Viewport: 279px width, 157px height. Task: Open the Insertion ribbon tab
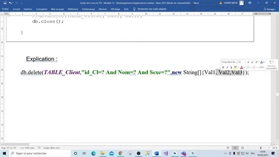click(x=28, y=9)
